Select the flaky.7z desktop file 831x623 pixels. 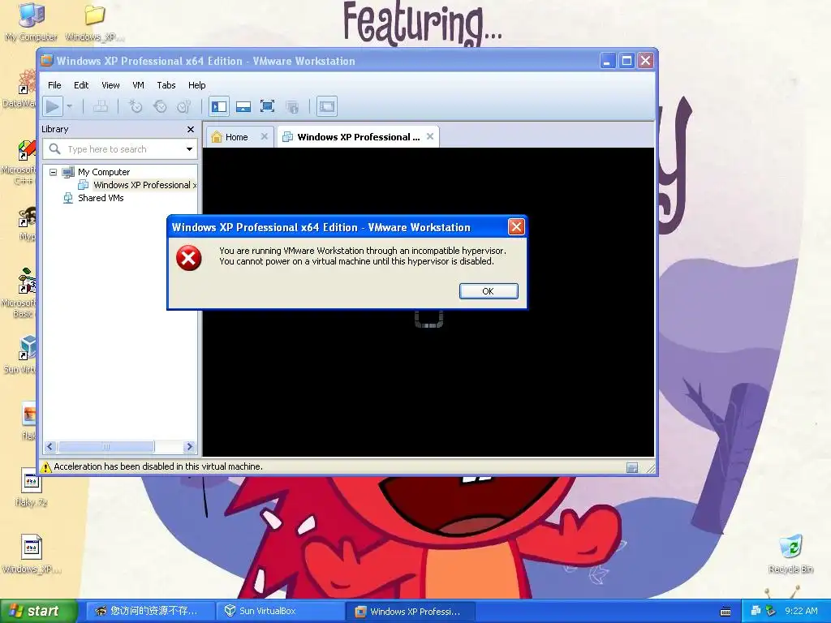(31, 488)
